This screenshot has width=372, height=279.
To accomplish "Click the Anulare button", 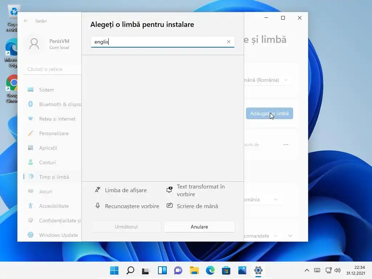I will [x=199, y=227].
